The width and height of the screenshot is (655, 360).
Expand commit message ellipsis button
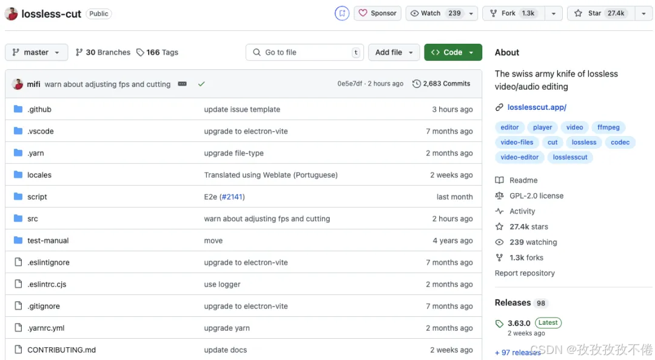(x=182, y=84)
